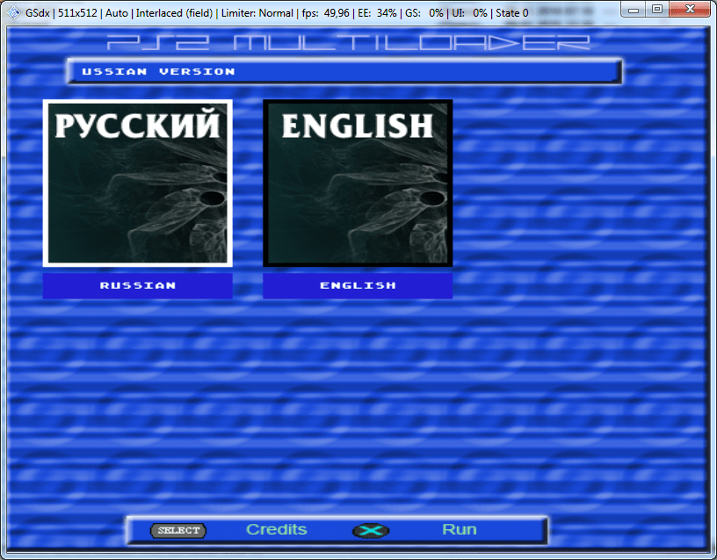This screenshot has height=560, width=717.
Task: Maximize the GSdx emulator window
Action: pyautogui.click(x=657, y=9)
